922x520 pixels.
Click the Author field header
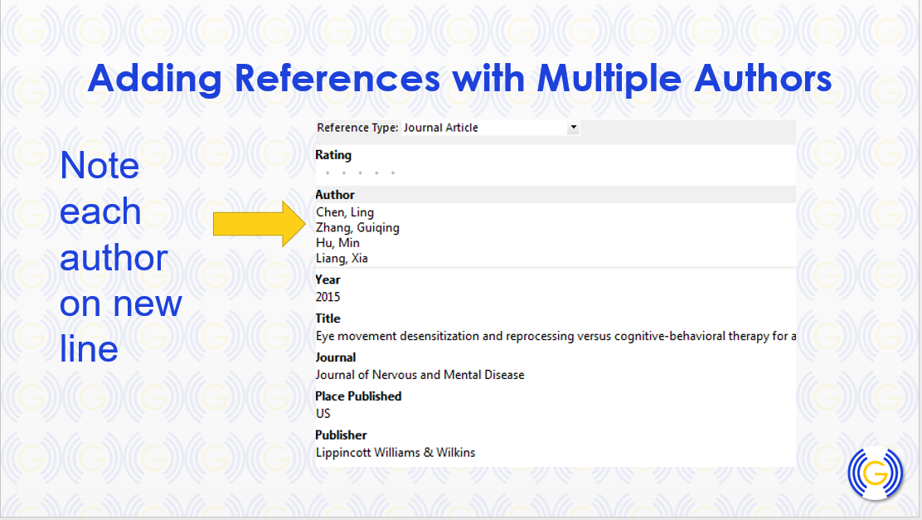(335, 195)
